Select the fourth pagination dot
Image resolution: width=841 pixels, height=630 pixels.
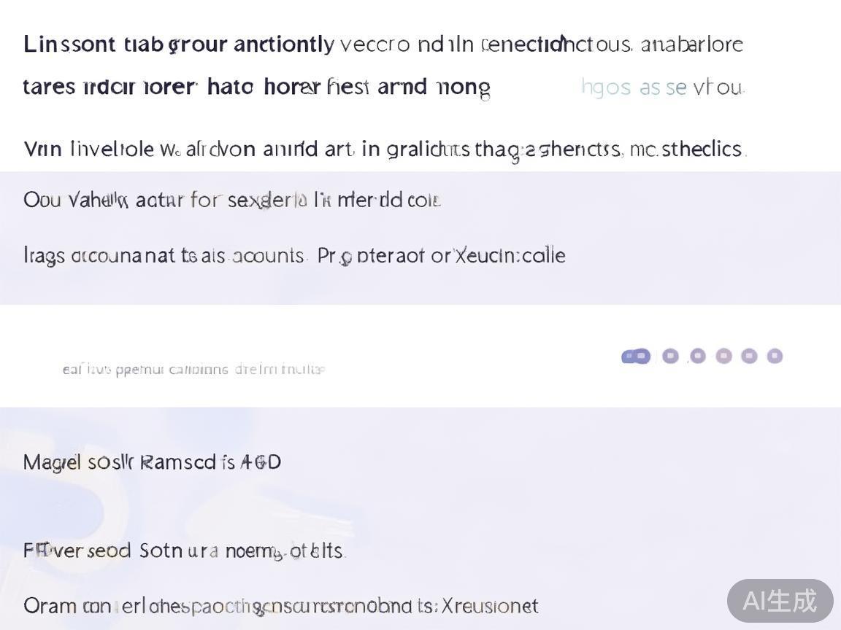(x=723, y=356)
